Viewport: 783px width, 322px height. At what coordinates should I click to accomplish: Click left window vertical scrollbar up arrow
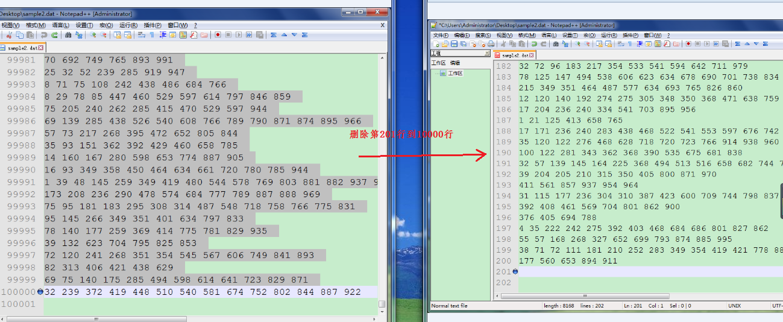(x=382, y=57)
